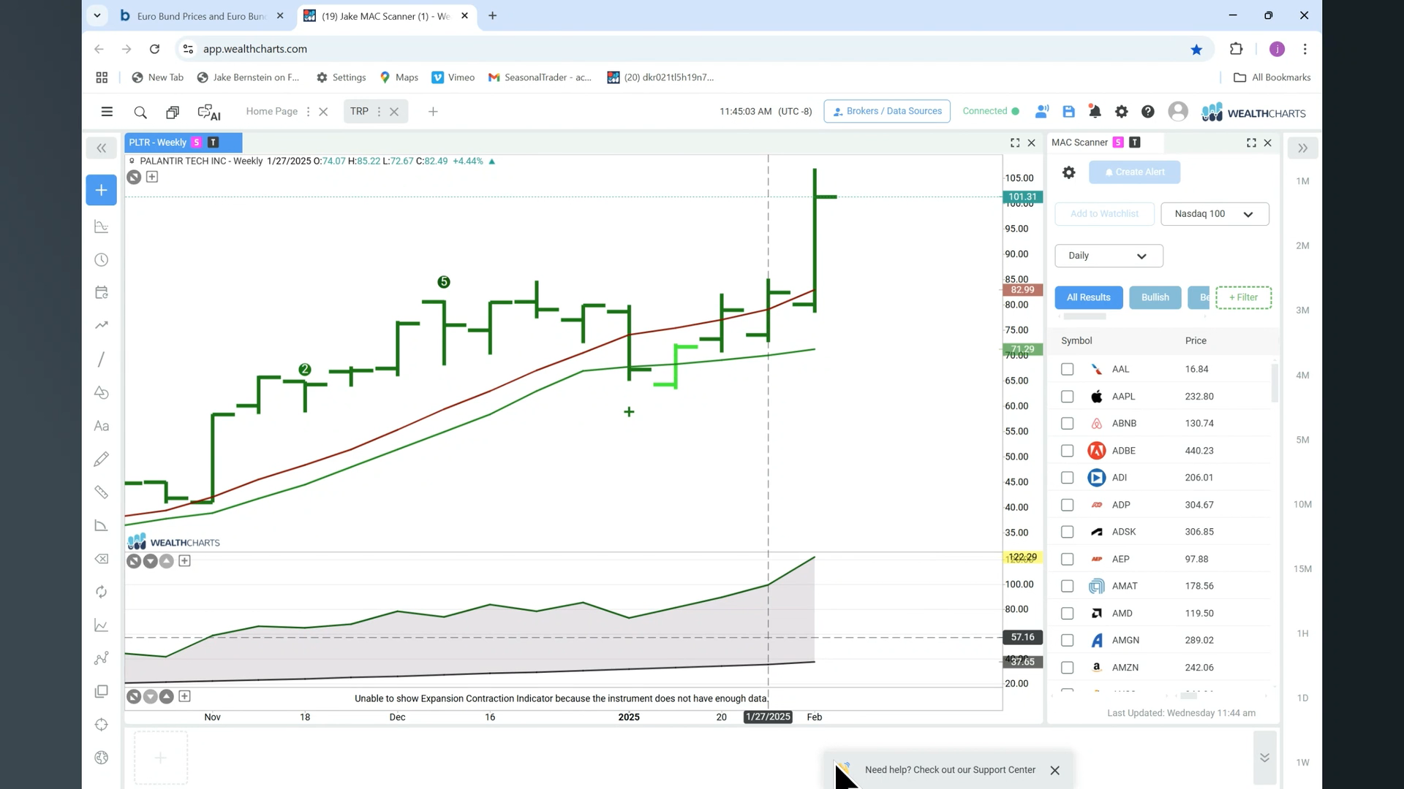Open the top toolbar settings gear
1404x789 pixels.
(x=1121, y=112)
